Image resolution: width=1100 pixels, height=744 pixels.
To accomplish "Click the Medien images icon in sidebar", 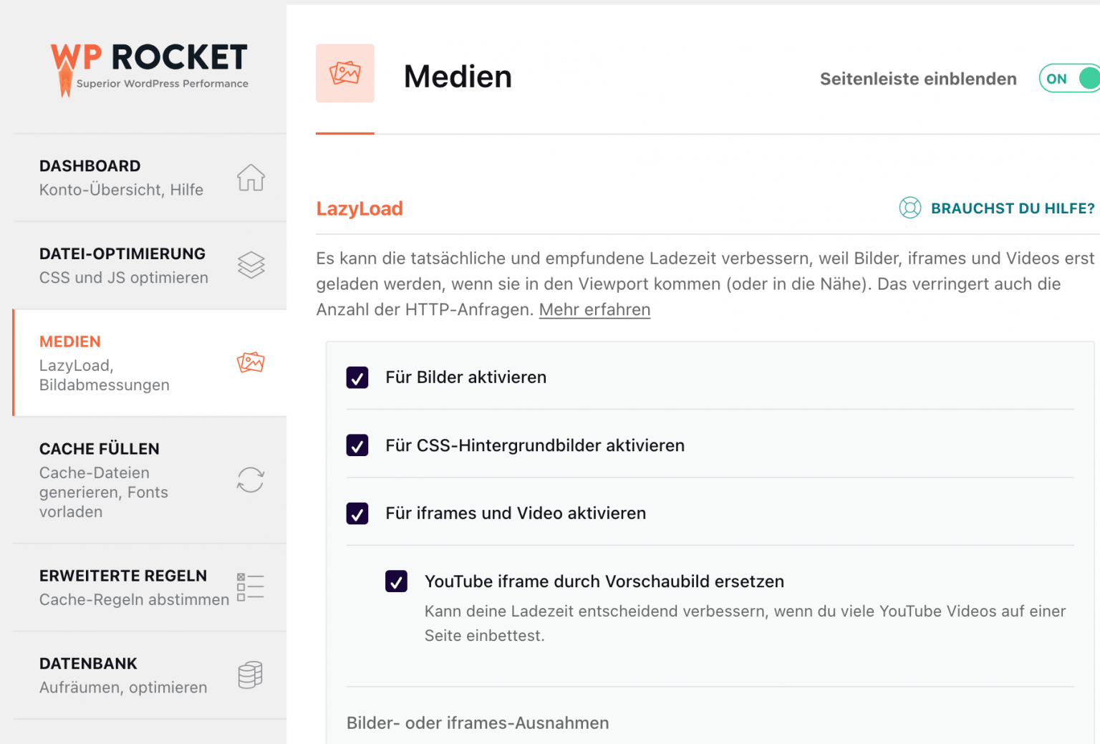I will [251, 362].
